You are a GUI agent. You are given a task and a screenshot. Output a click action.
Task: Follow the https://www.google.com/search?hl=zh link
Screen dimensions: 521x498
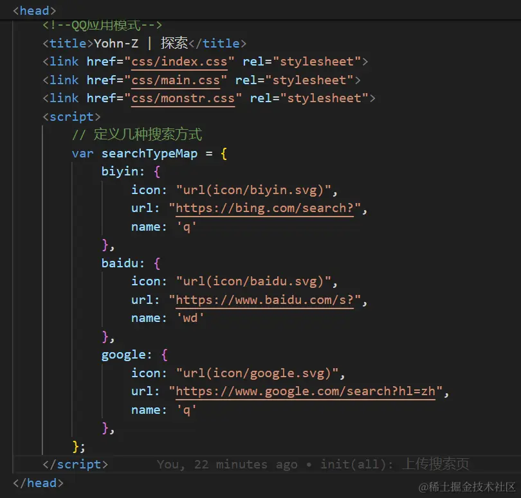tap(306, 391)
